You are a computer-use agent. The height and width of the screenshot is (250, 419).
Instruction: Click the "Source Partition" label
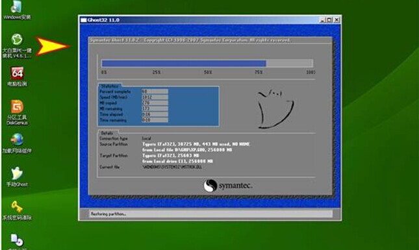114,144
